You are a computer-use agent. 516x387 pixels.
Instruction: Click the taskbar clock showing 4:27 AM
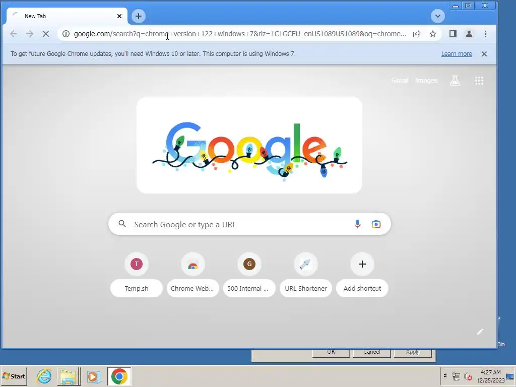point(491,376)
